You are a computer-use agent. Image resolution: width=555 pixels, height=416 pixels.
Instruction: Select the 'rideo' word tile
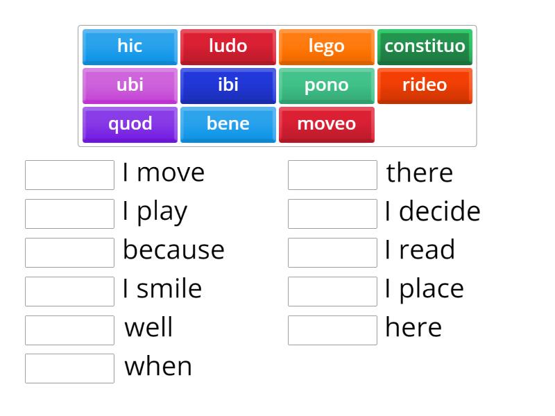click(425, 85)
